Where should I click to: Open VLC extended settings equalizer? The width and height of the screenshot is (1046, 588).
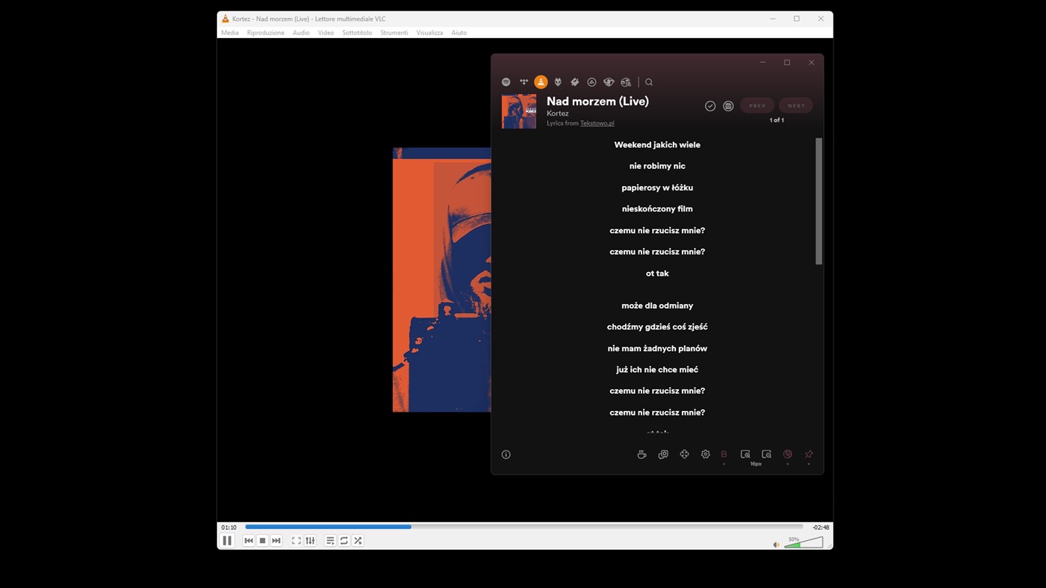tap(310, 540)
